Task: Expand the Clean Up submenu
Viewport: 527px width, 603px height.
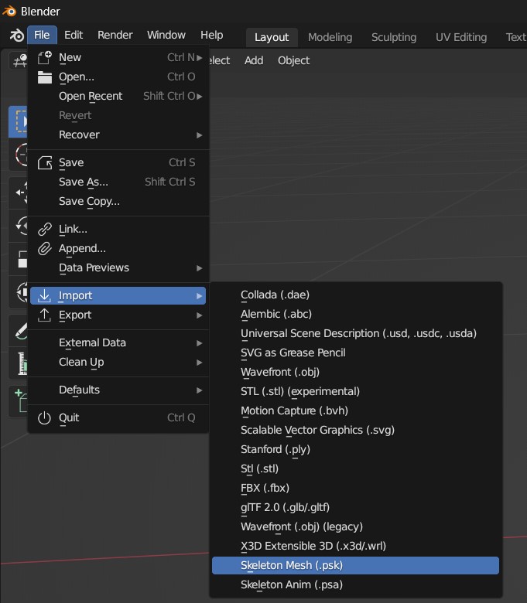Action: pyautogui.click(x=200, y=363)
